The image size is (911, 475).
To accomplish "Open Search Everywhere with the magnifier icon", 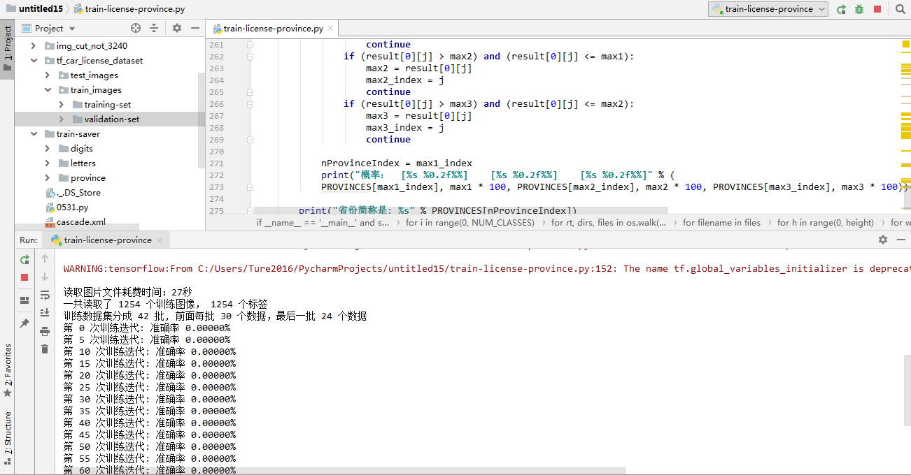I will click(x=900, y=9).
